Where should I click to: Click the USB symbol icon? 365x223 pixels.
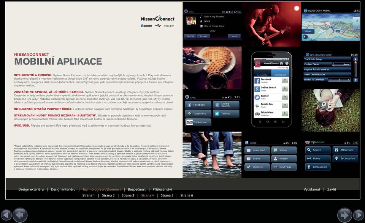[158, 25]
